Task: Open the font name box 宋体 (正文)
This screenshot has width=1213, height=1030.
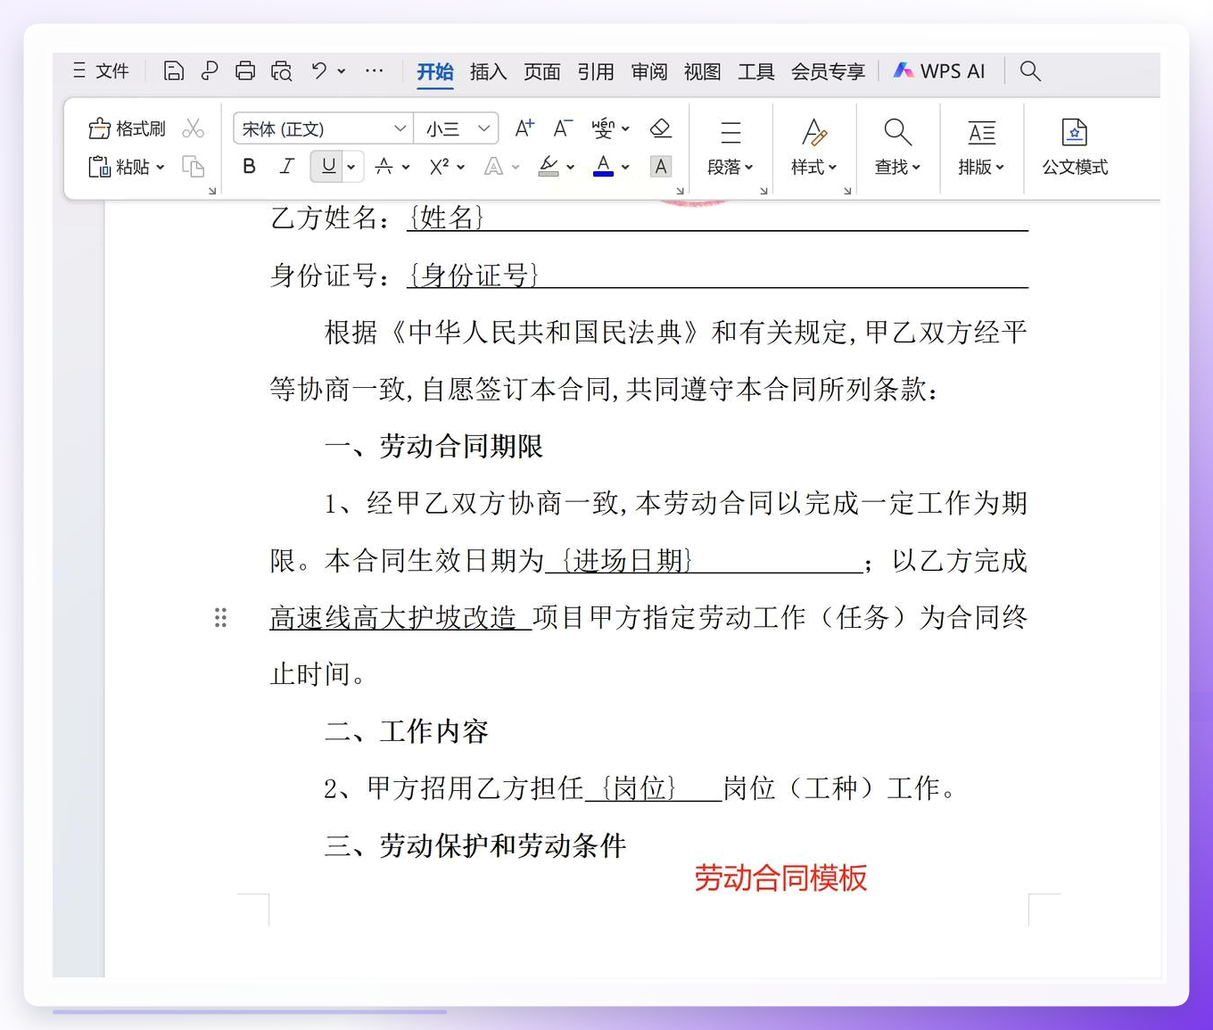Action: [322, 129]
